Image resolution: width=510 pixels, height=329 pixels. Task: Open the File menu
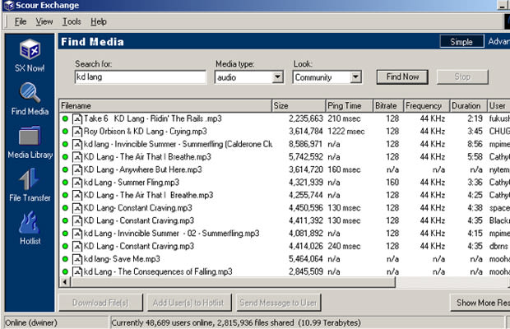tap(21, 21)
